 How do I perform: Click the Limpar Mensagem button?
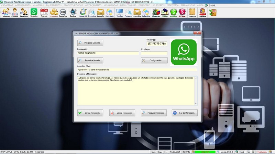click(x=122, y=113)
